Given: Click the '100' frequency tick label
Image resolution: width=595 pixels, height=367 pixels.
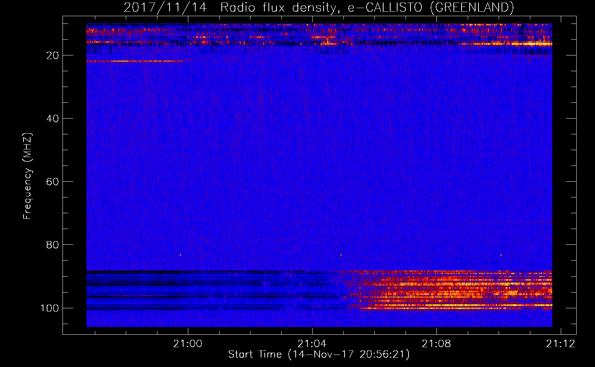Looking at the screenshot, I should (x=49, y=308).
